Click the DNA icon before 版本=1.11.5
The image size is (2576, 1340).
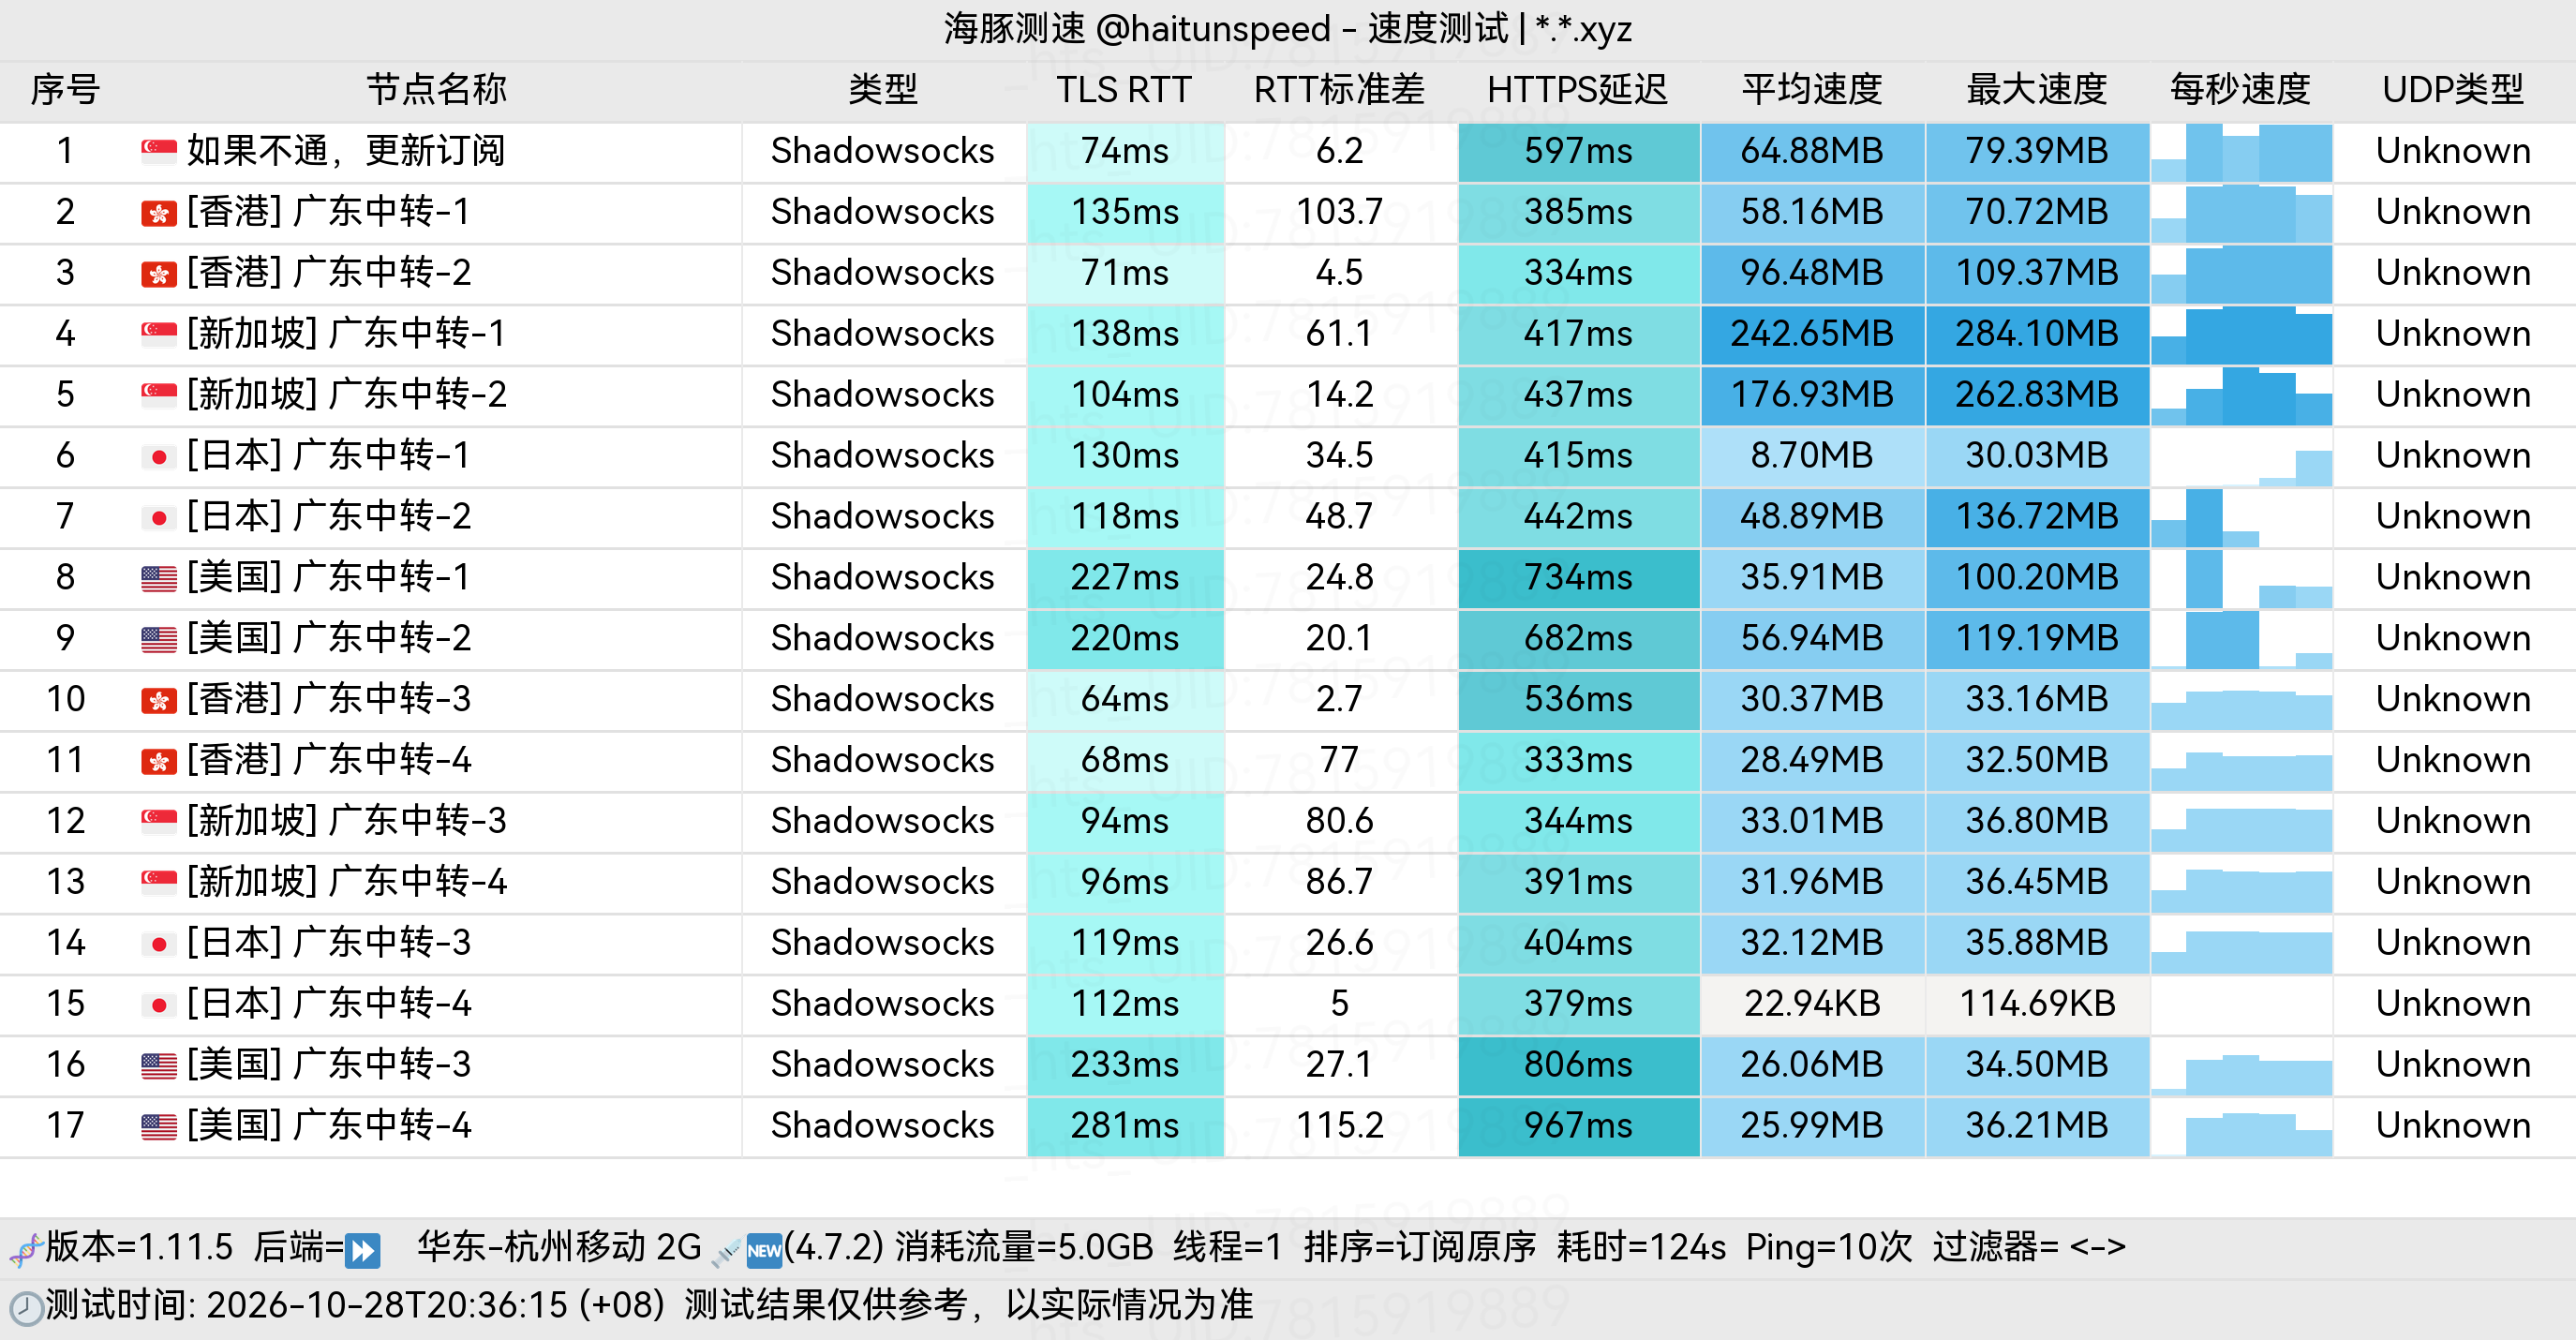26,1249
